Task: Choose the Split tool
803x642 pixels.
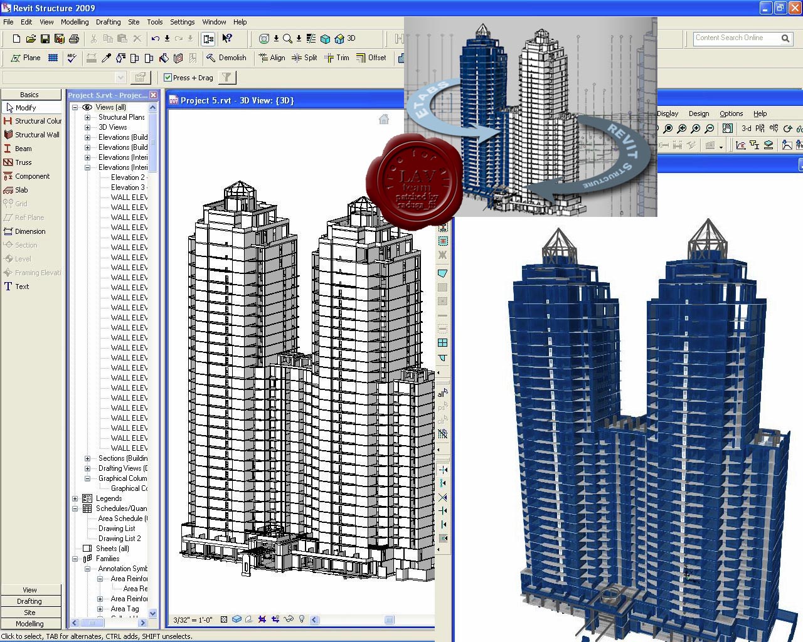Action: pos(305,58)
